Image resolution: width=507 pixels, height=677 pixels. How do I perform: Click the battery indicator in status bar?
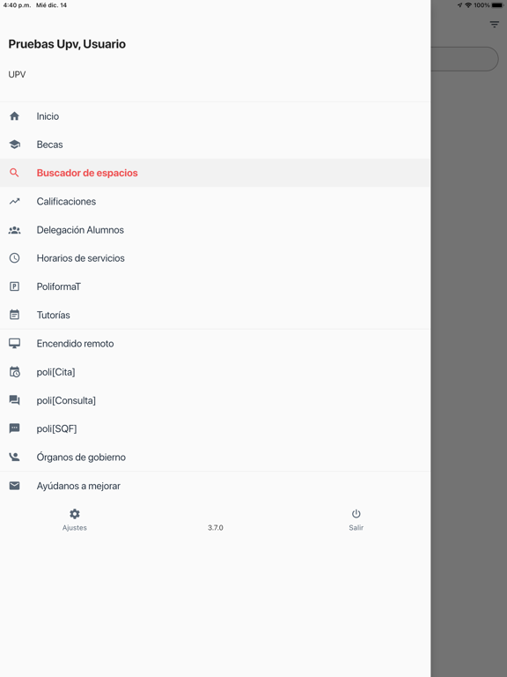point(497,5)
